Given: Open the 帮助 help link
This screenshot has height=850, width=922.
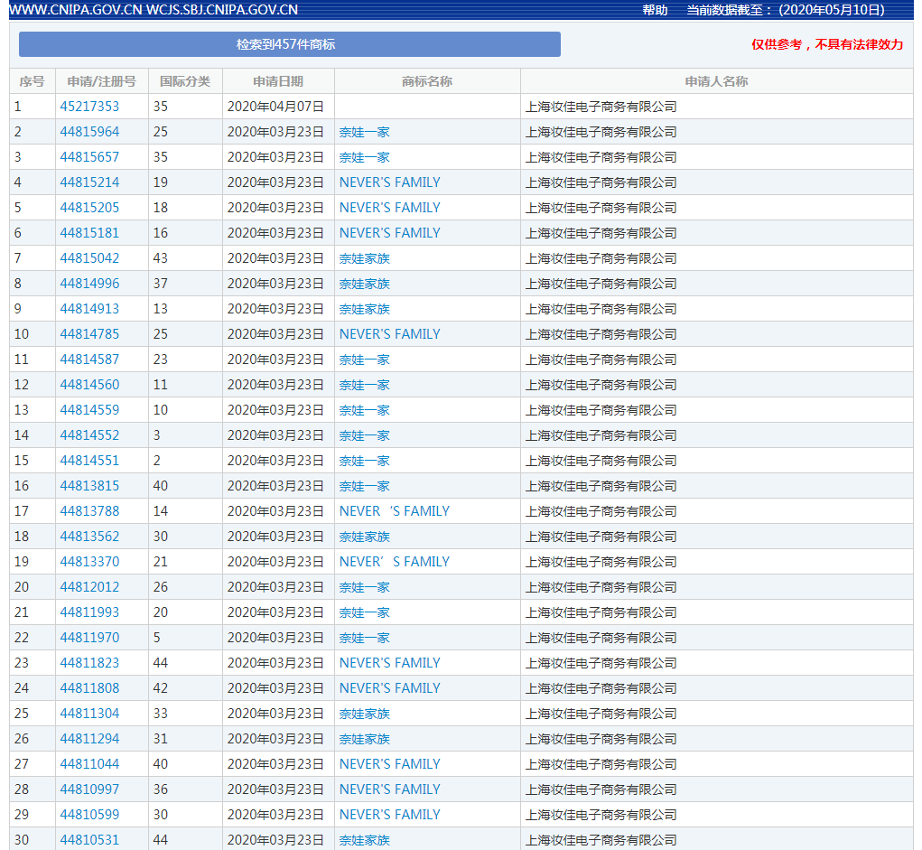Looking at the screenshot, I should [x=655, y=10].
